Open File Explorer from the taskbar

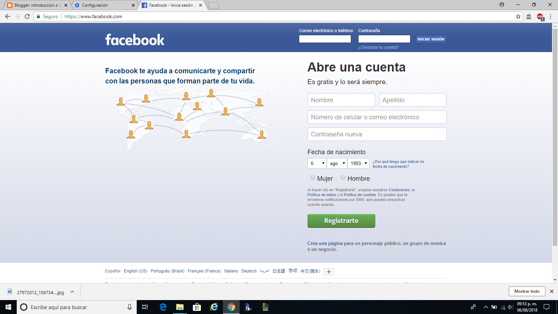(x=180, y=307)
